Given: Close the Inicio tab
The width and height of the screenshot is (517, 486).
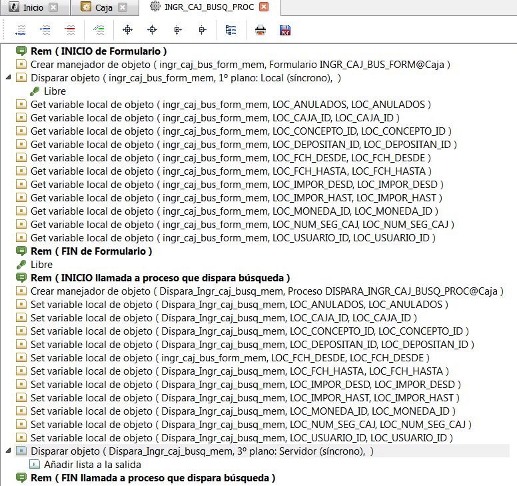Looking at the screenshot, I should [53, 7].
